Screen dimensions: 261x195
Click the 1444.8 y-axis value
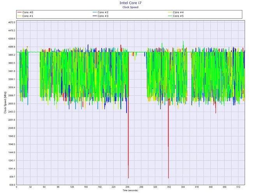pos(12,153)
